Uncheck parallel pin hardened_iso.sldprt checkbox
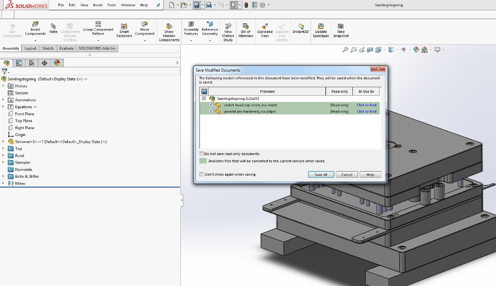Viewport: 496px width, 286px height. pyautogui.click(x=211, y=111)
